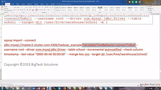Click the Grow Font icon
Viewport: 161px width, 90px height.
(26, 7)
